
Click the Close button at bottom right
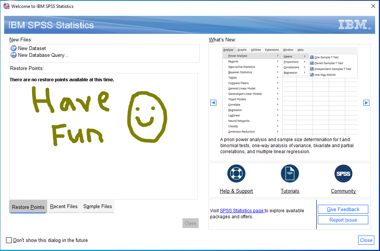366,240
